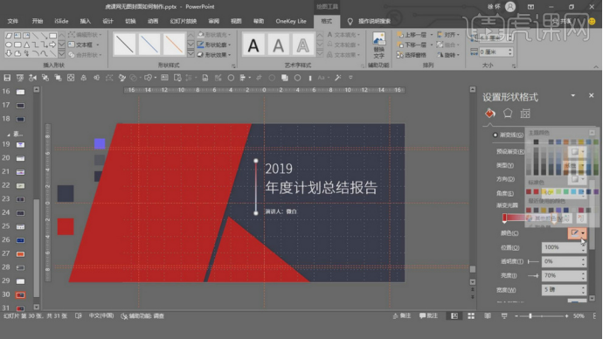Click the 2019 title text on slide
This screenshot has height=339, width=603.
coord(279,169)
